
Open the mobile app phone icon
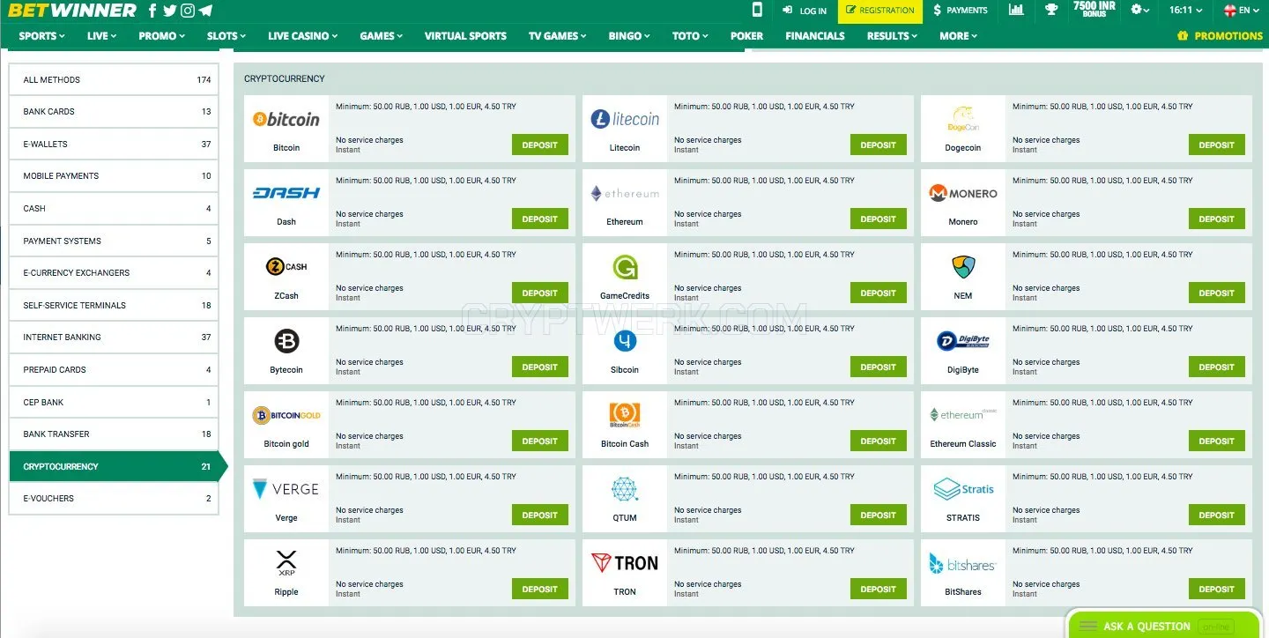click(x=757, y=10)
